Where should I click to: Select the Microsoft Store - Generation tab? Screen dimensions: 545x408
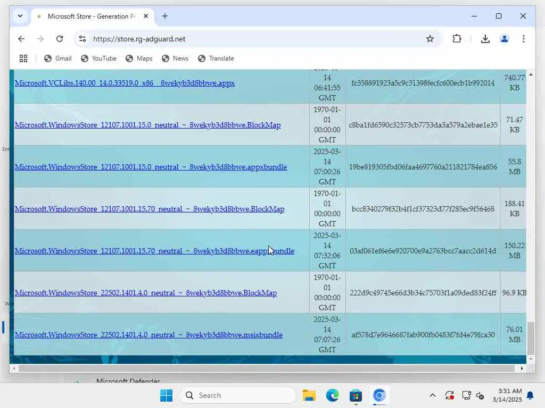coord(93,16)
